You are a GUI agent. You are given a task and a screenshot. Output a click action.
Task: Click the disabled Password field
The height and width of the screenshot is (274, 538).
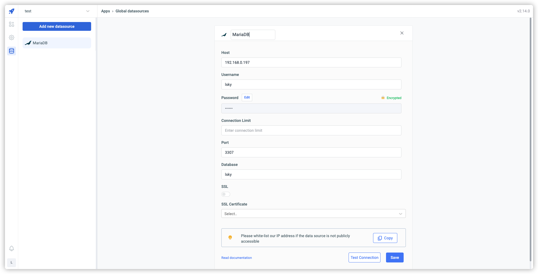point(311,108)
